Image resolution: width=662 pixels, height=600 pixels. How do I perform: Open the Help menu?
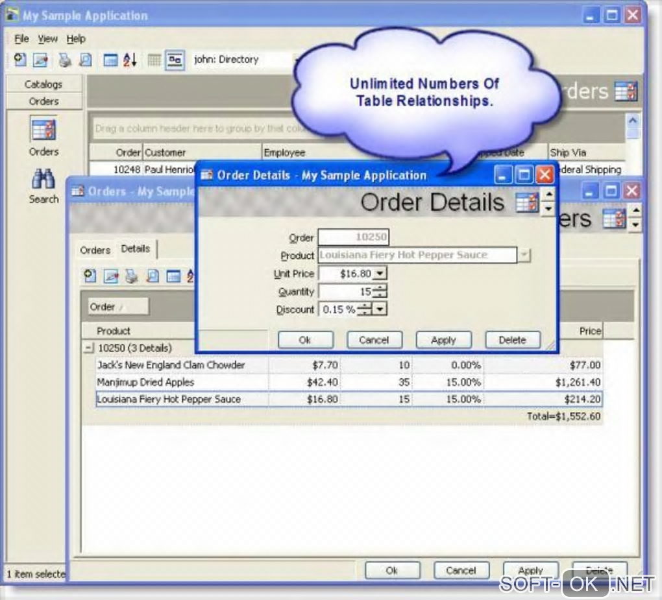76,39
